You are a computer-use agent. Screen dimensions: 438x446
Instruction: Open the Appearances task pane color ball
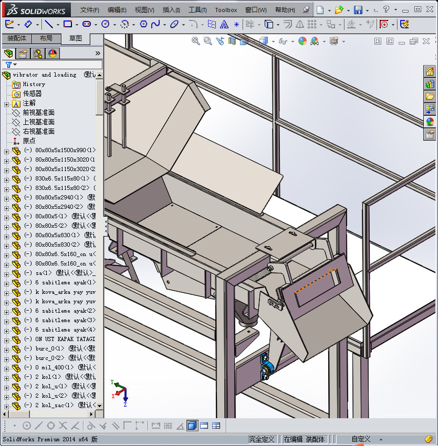tap(430, 121)
